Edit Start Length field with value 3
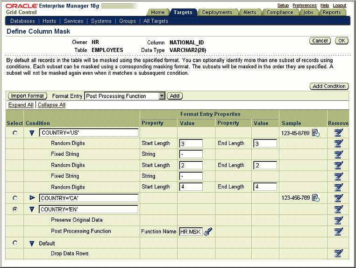 point(191,144)
